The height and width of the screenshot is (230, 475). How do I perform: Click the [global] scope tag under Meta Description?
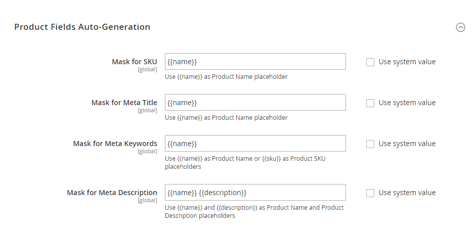pyautogui.click(x=147, y=200)
